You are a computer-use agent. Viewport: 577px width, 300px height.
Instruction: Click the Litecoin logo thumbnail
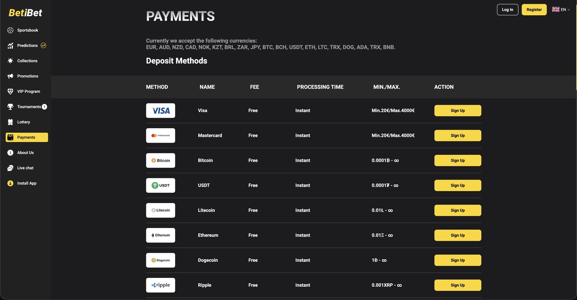[x=161, y=210]
